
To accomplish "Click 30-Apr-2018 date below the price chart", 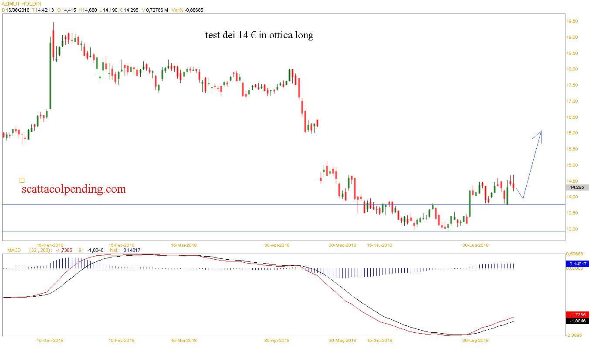I will point(277,245).
